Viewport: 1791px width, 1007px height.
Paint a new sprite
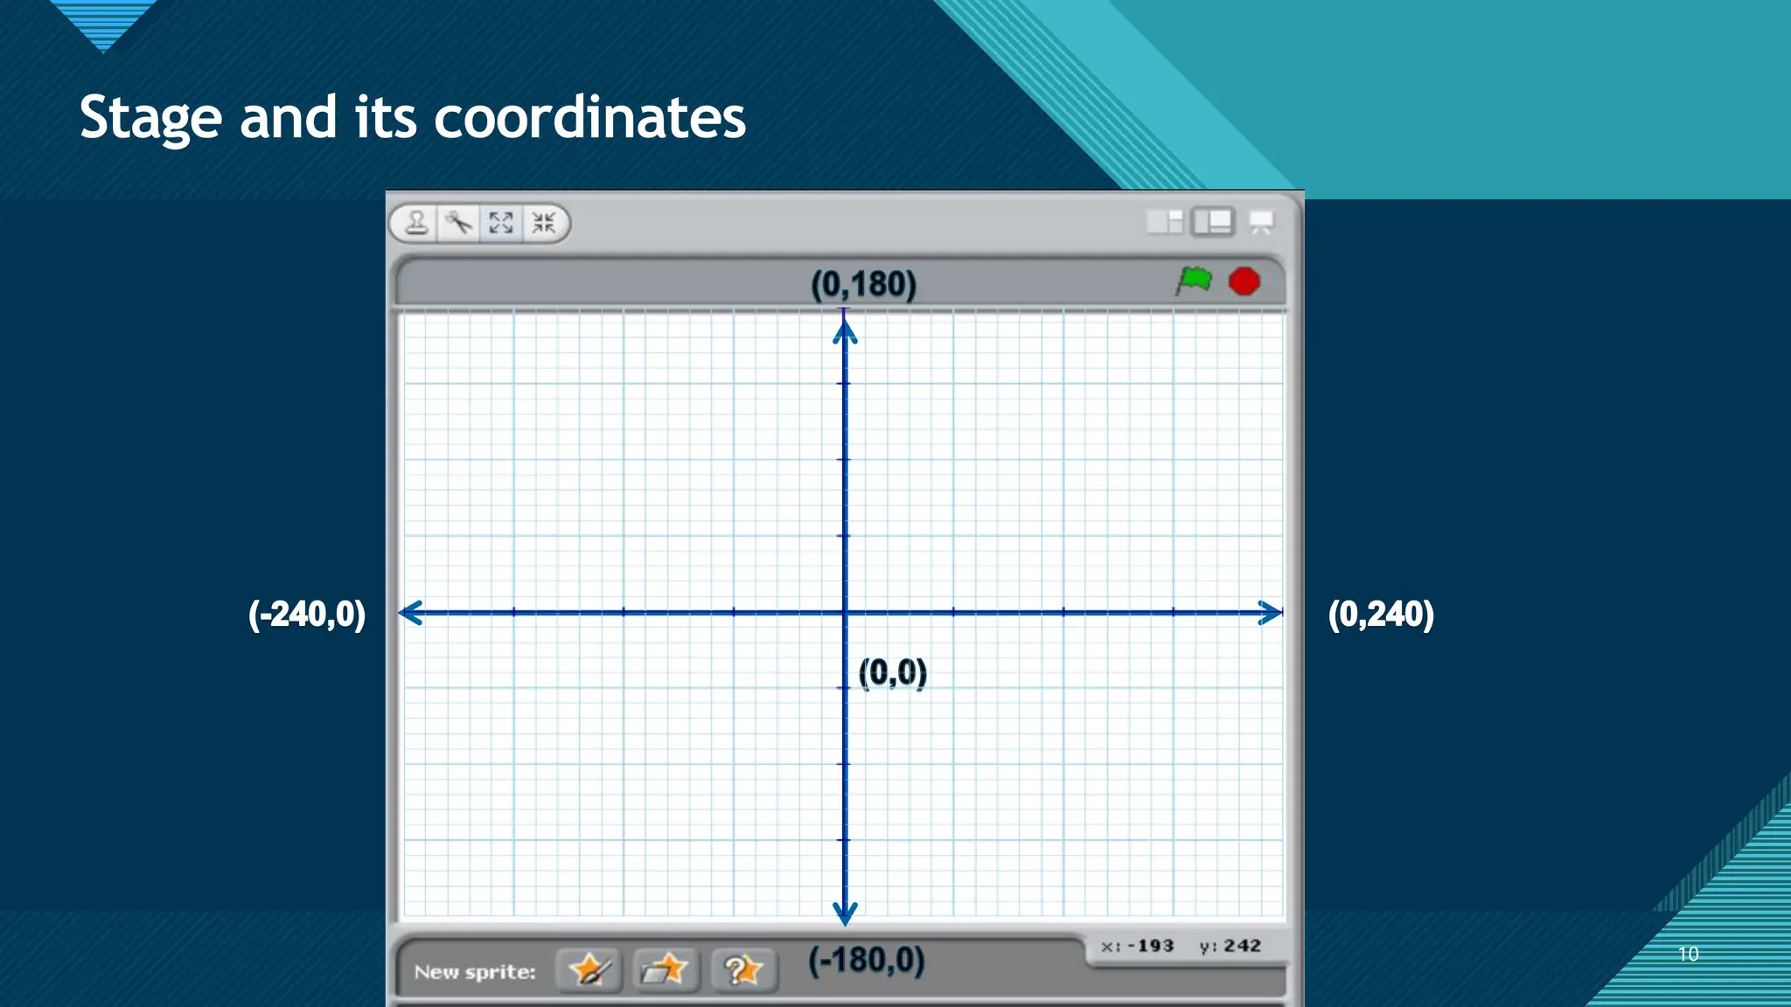click(x=589, y=969)
